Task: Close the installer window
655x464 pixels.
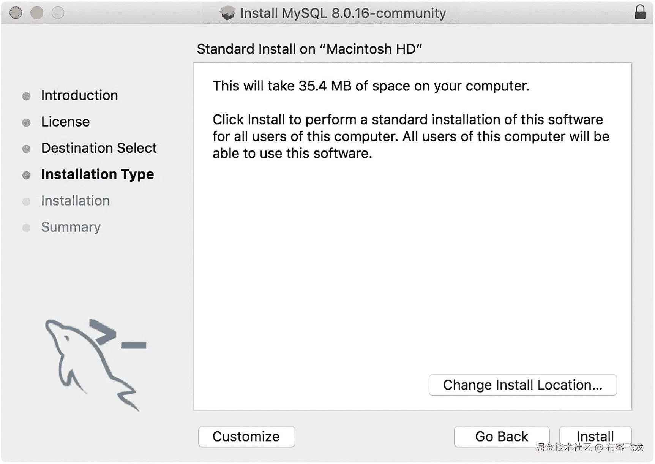Action: click(x=16, y=13)
